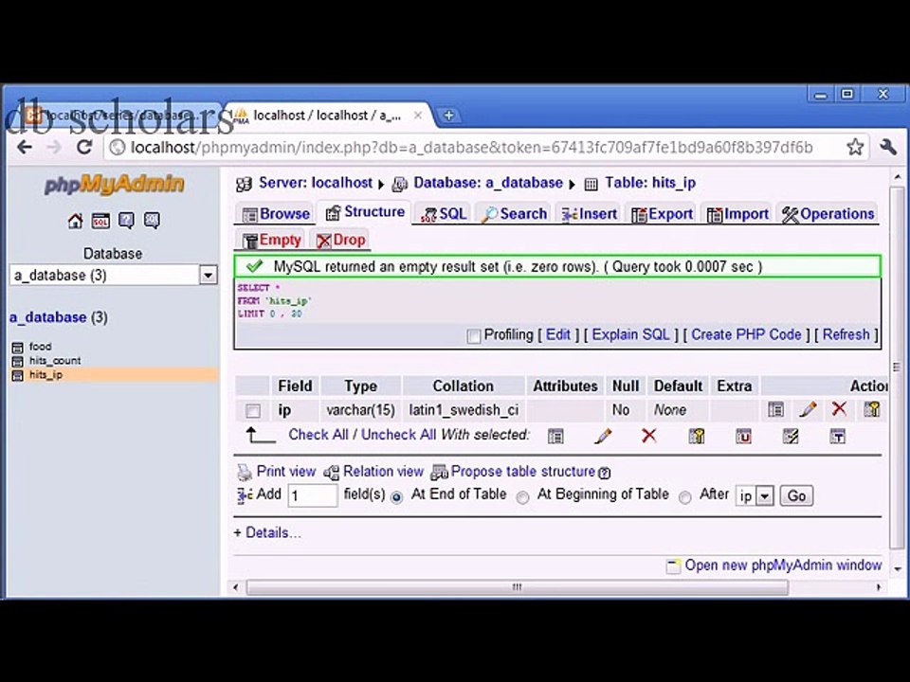The image size is (910, 682).
Task: Click the Go button to add fields
Action: 796,495
